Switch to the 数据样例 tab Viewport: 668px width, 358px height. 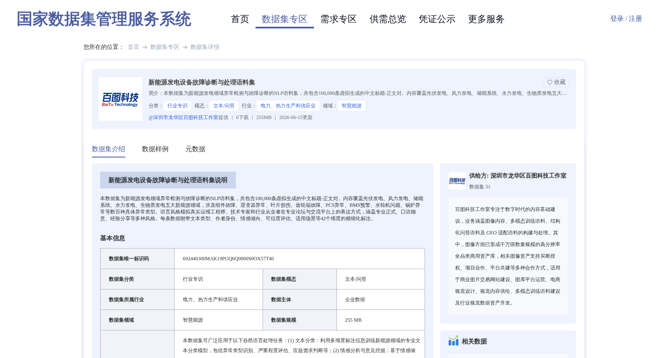155,149
